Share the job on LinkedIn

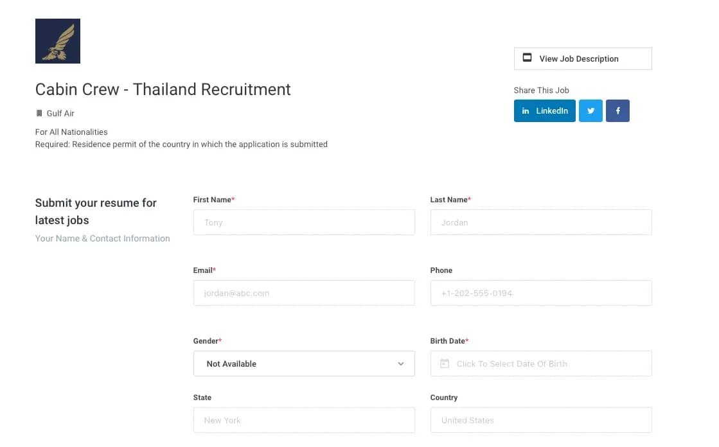point(544,110)
